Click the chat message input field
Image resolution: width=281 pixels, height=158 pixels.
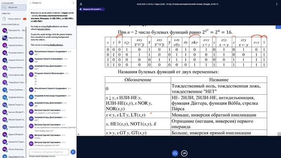click(49, 152)
